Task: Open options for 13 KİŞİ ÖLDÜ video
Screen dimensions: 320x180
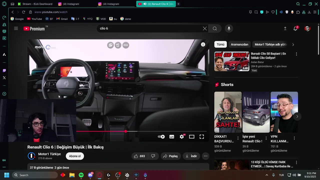Action: pyautogui.click(x=296, y=162)
